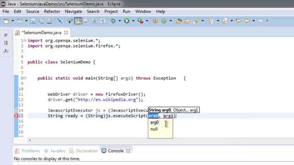This screenshot has height=165, width=294.
Task: Click the Debug bug icon
Action: (x=113, y=21)
